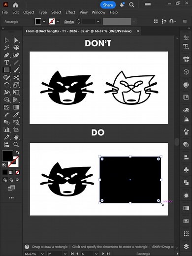Select the Hand tool
The image size is (192, 256).
pos(16,137)
